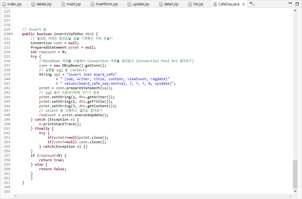Click 'if(conn!=null) conn.close();' line
The width and height of the screenshot is (302, 199).
77,142
